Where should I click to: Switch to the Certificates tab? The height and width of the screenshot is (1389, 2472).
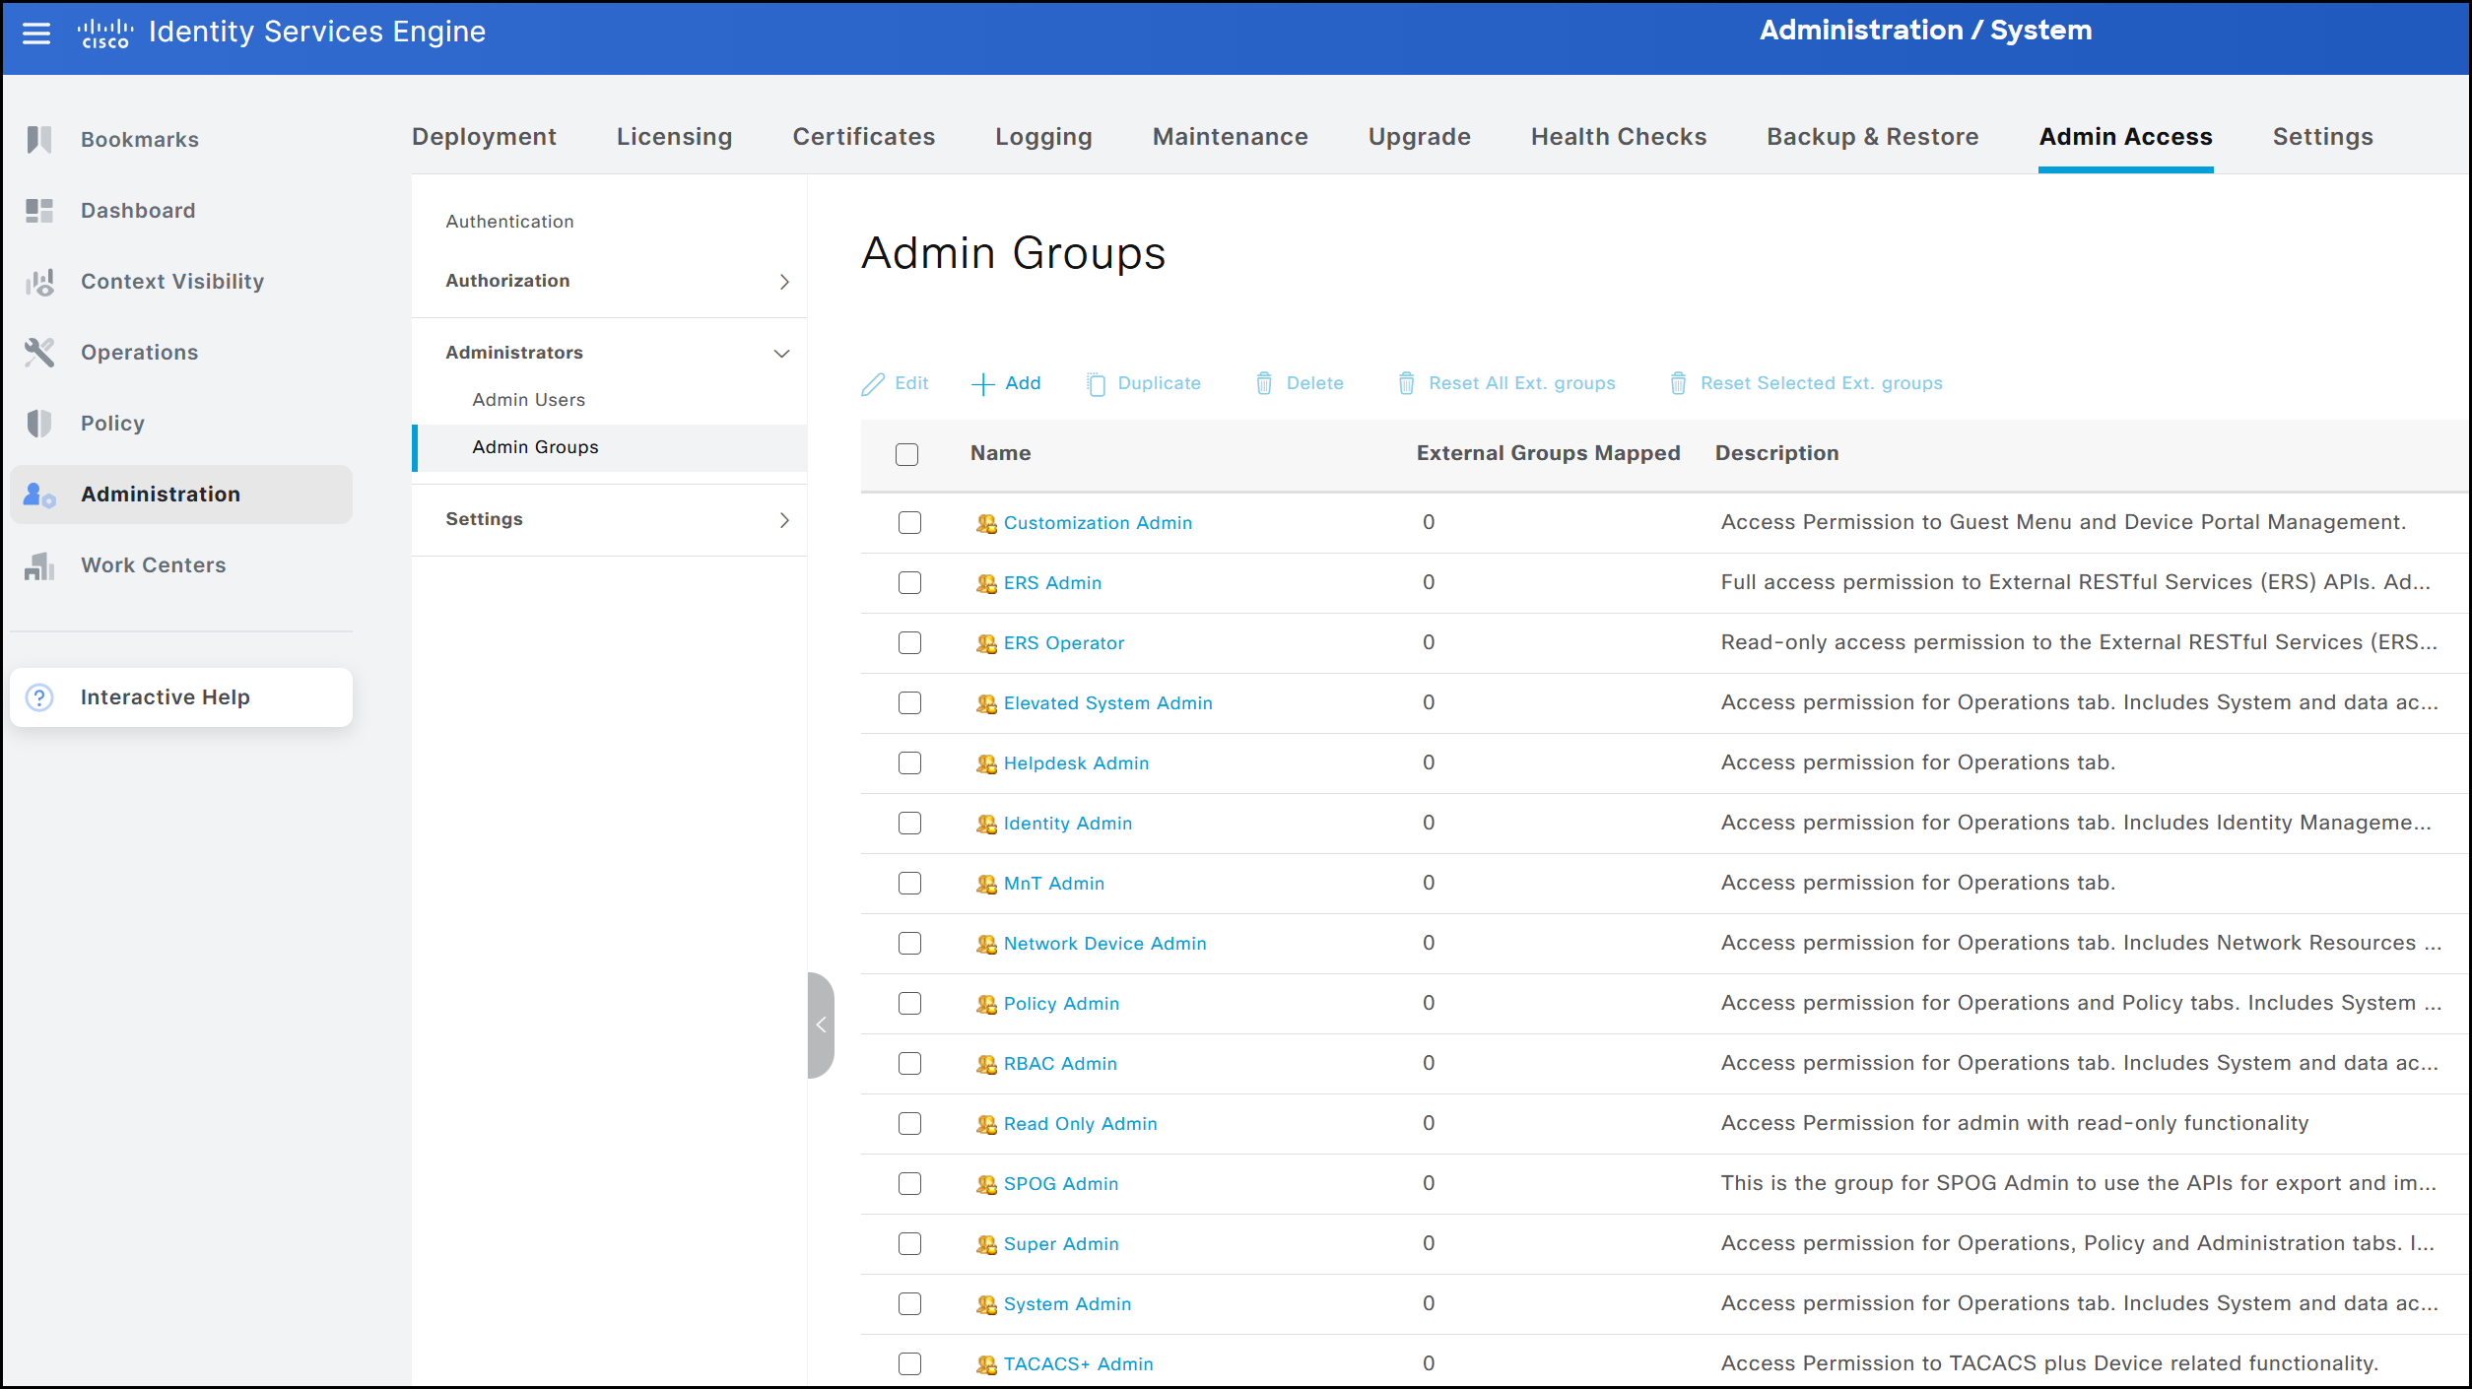pos(863,137)
